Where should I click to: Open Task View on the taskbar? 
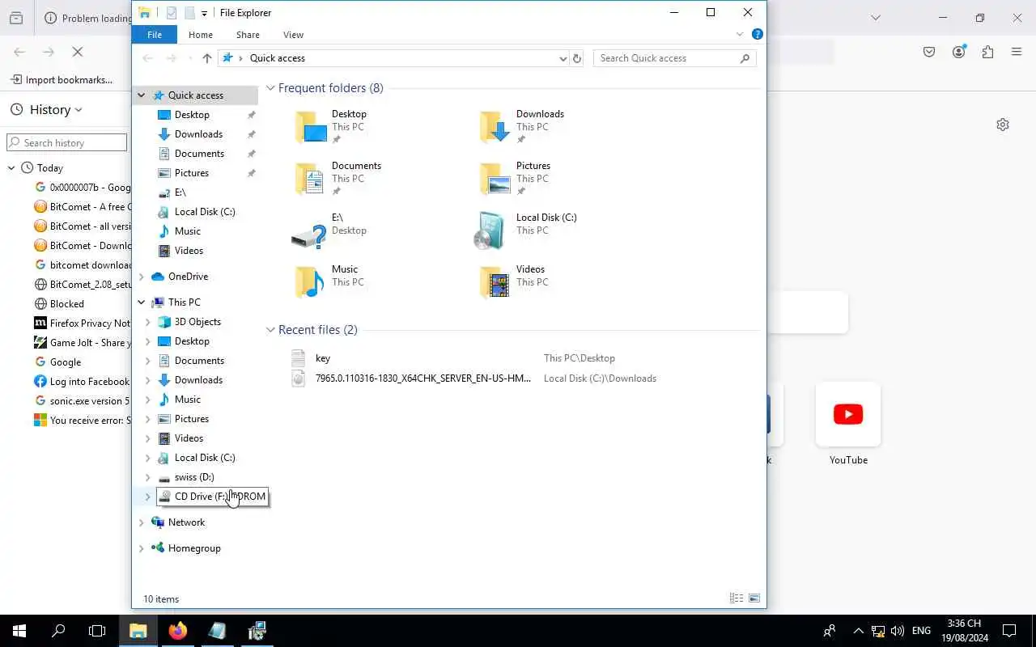(x=97, y=631)
